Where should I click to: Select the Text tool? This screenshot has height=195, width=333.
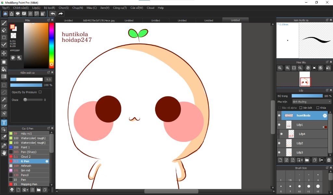point(4,123)
